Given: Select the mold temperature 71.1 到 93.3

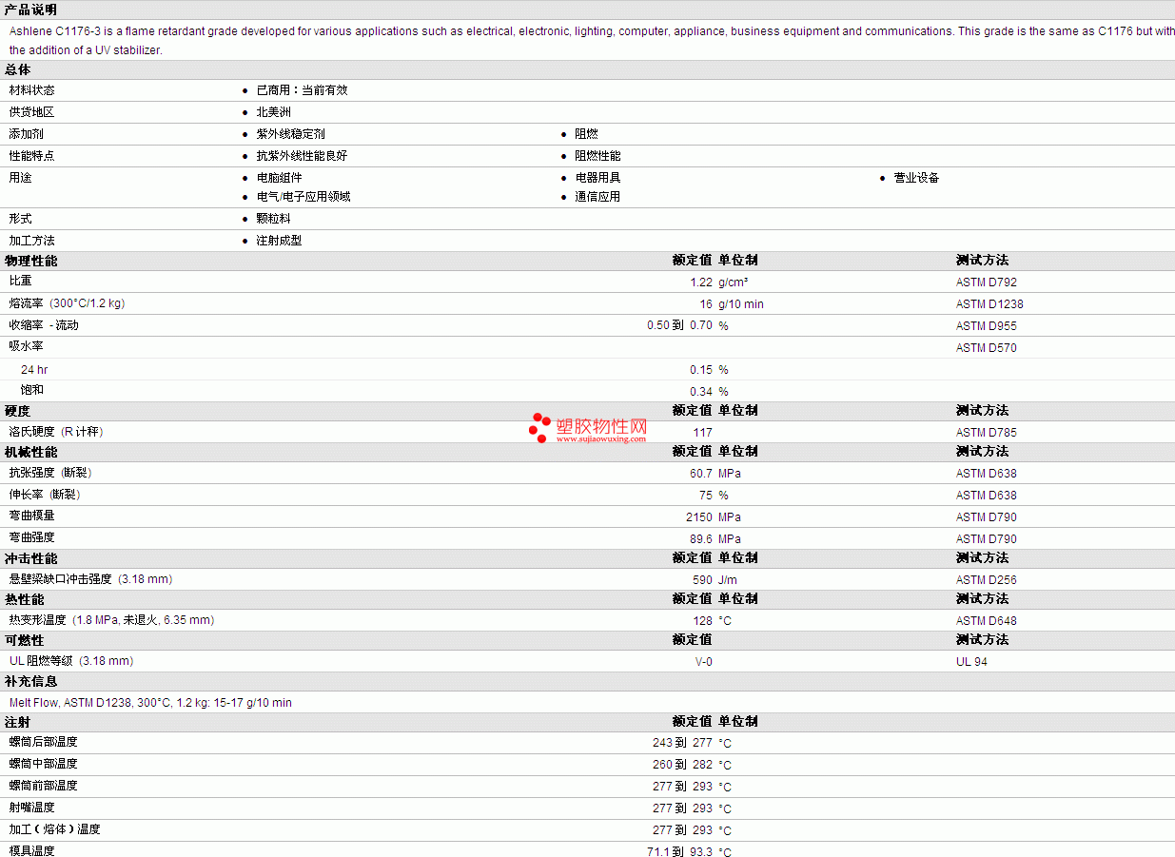Looking at the screenshot, I should point(679,852).
